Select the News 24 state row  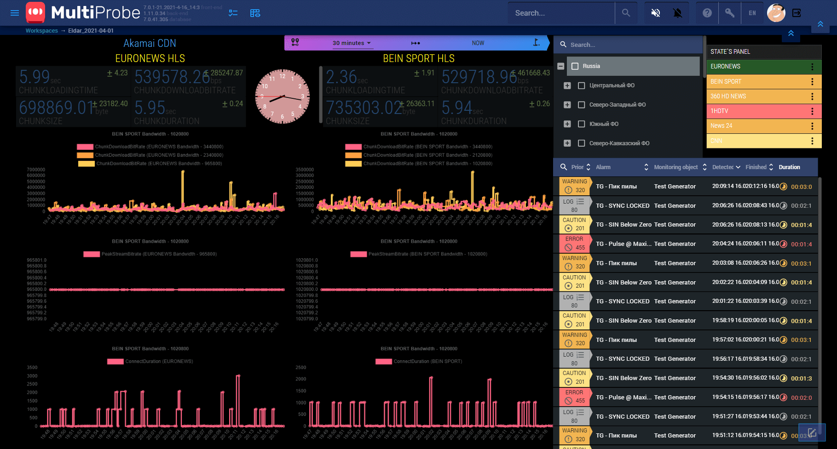point(764,126)
